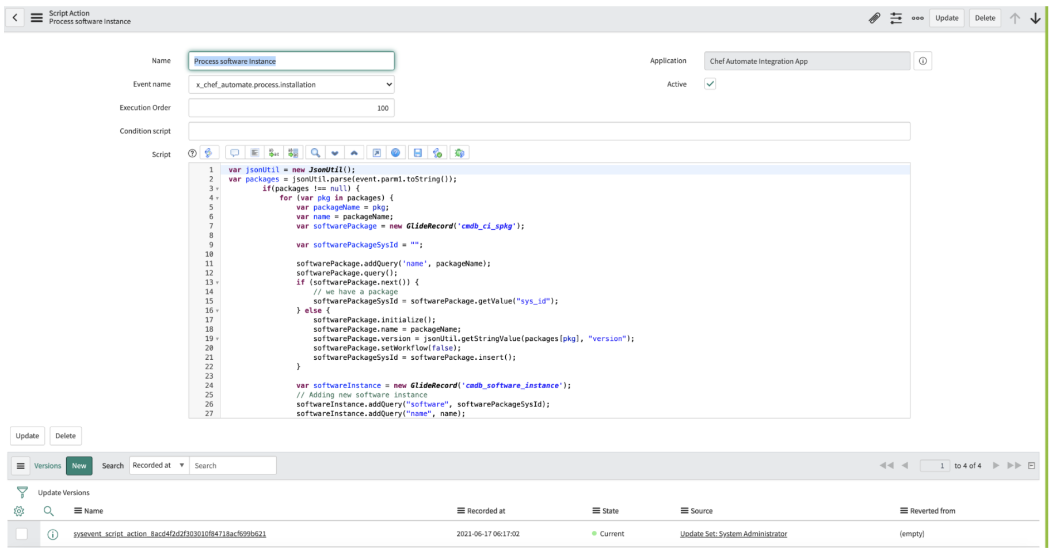Open the Event name dropdown
Screen dimensions: 1052x555
point(388,84)
